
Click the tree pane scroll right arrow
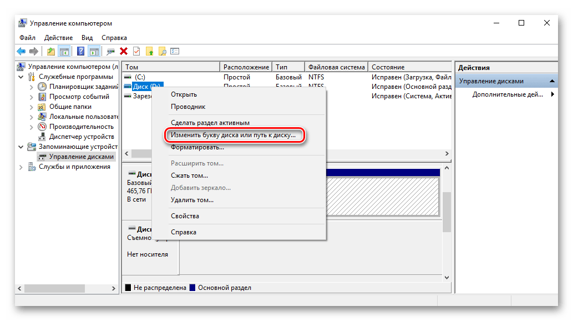(113, 288)
